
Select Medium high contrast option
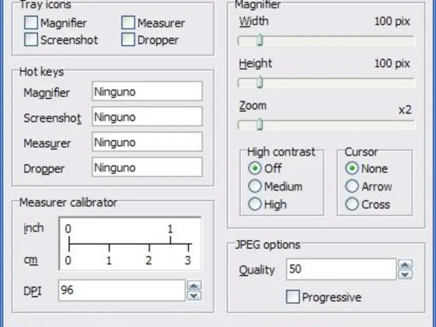coord(255,186)
